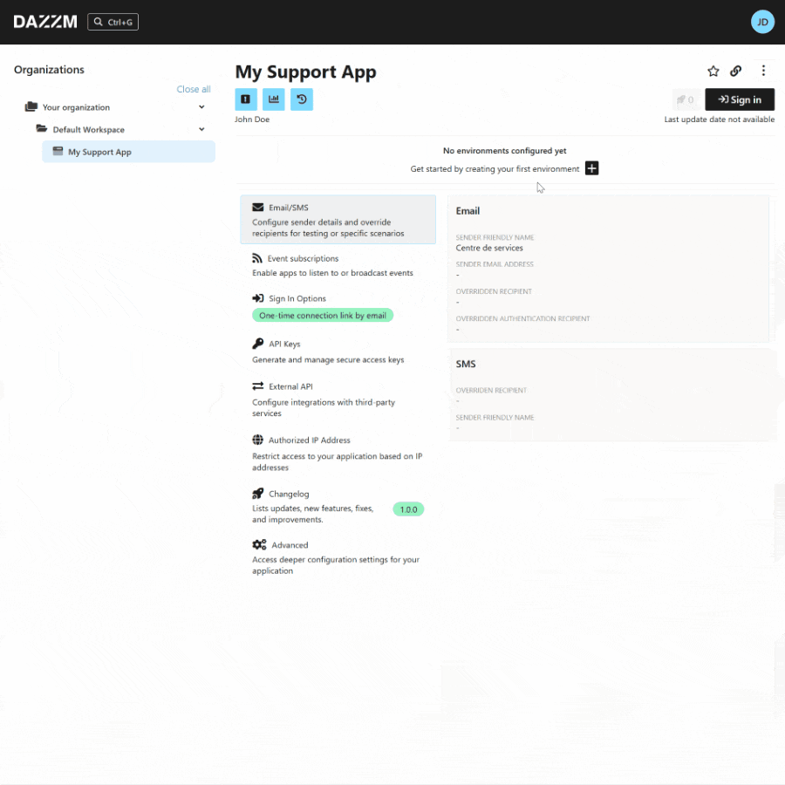
Task: Select My Support App in the tree
Action: (x=99, y=152)
